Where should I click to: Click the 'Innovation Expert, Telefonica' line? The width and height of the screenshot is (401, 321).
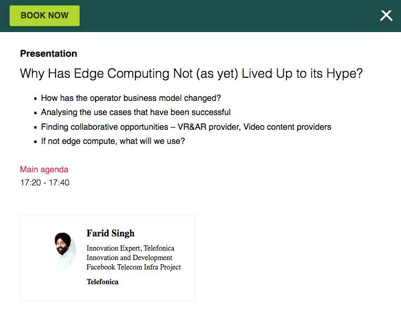tap(130, 248)
